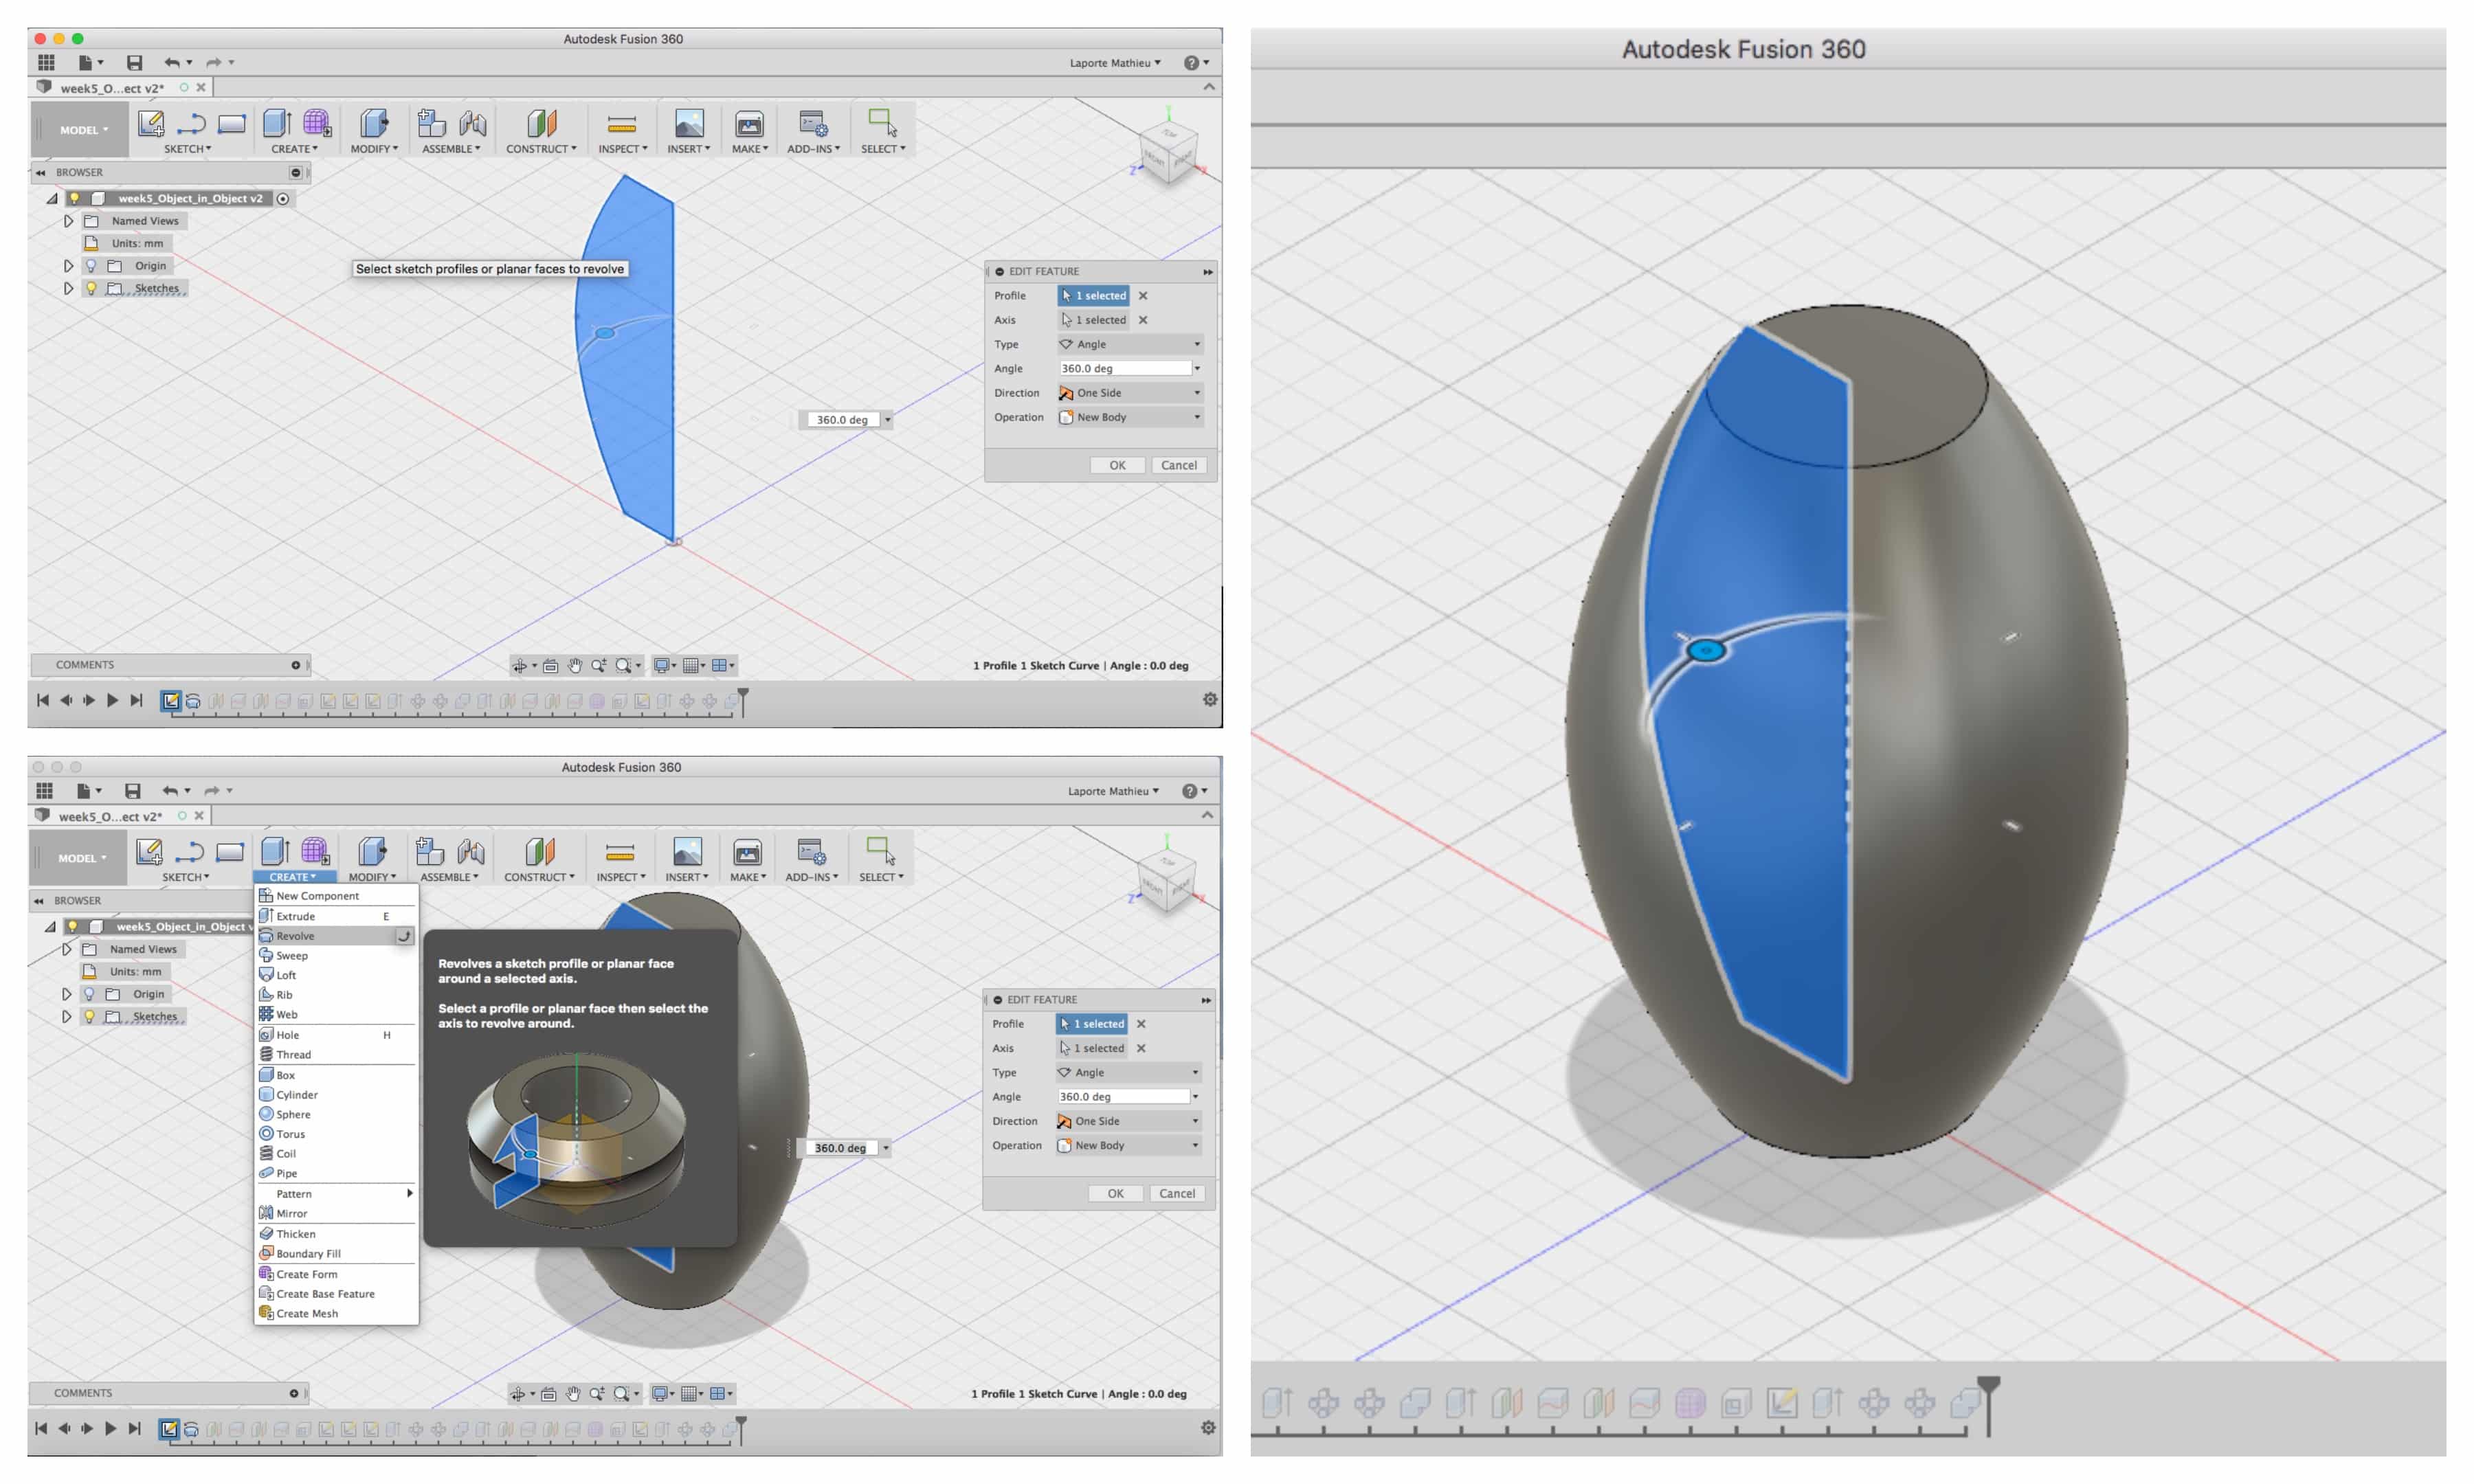
Task: Expand Sketches folder in bottom window browser
Action: (66, 1016)
